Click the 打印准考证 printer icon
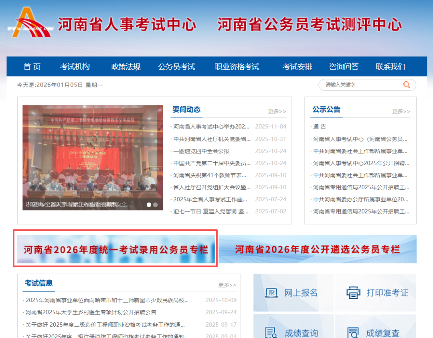 coord(353,293)
